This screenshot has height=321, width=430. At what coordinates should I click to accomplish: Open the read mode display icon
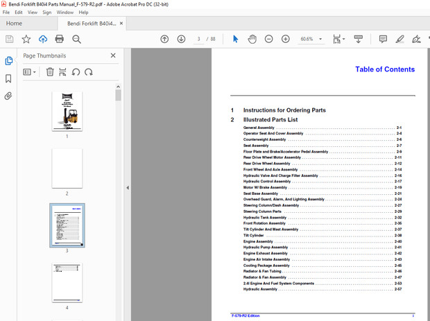[358, 40]
